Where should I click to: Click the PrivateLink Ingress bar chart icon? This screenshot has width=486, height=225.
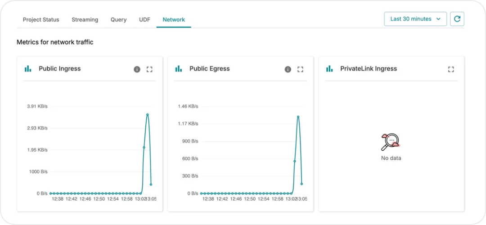pos(329,69)
